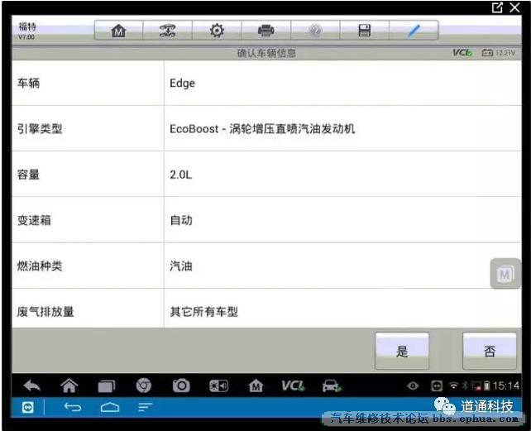Click the back arrow in the blue bar

pos(73,407)
